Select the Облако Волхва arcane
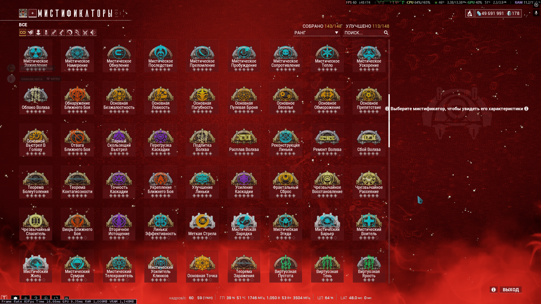Image resolution: width=541 pixels, height=304 pixels. point(36,98)
